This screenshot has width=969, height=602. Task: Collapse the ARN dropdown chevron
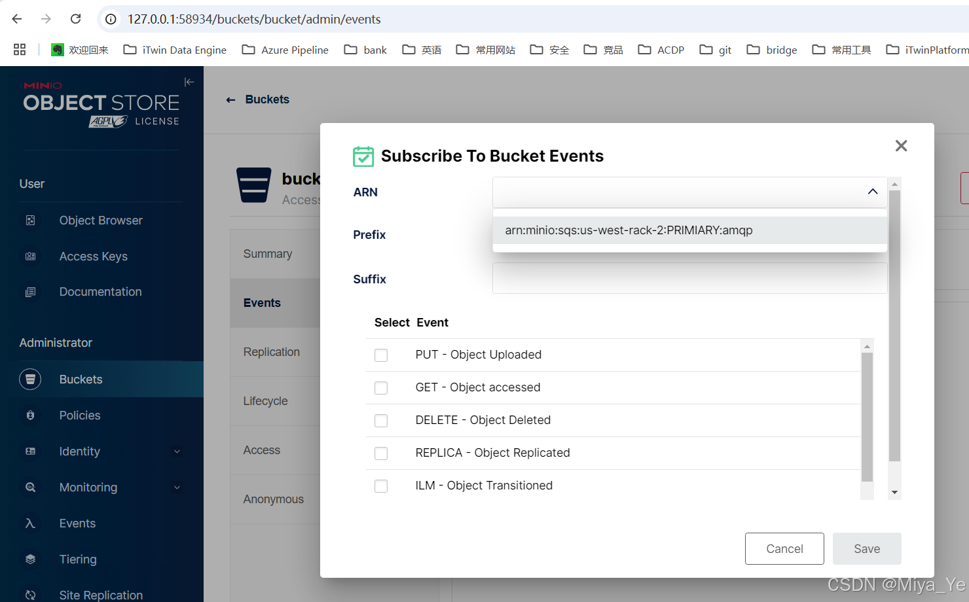[x=872, y=192]
